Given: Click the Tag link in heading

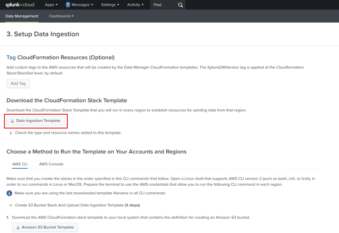Looking at the screenshot, I should coord(11,57).
